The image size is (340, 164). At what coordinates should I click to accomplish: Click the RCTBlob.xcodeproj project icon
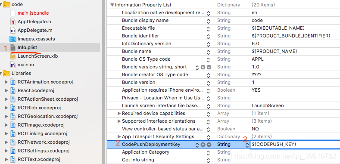13,108
